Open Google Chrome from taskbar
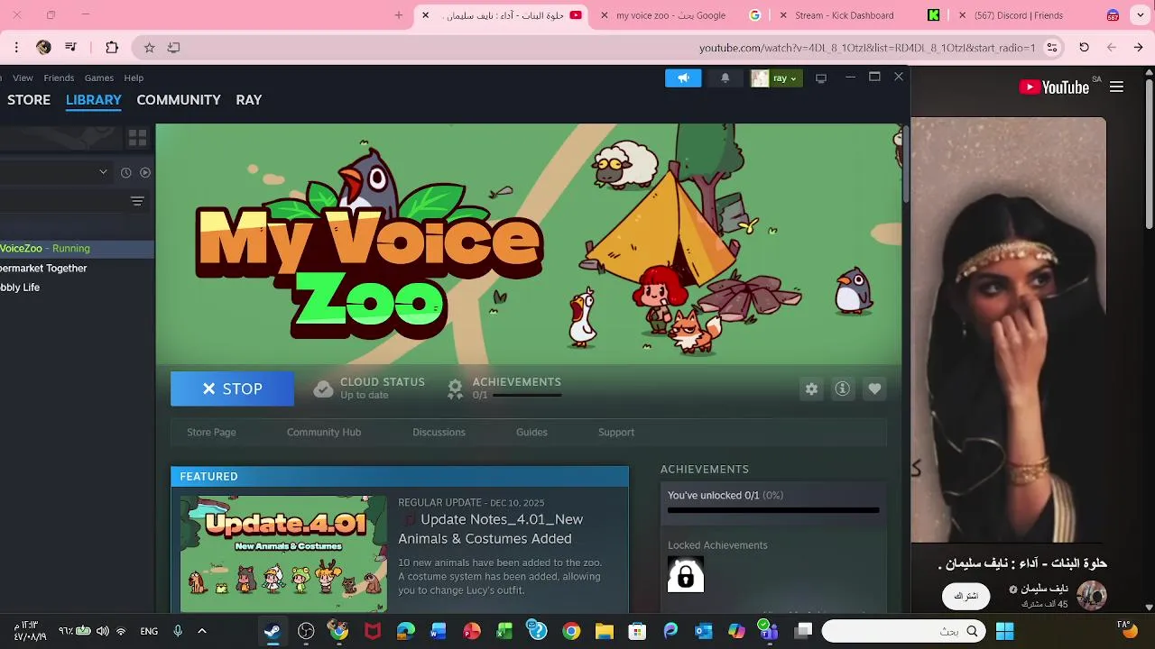This screenshot has height=649, width=1155. pos(571,631)
